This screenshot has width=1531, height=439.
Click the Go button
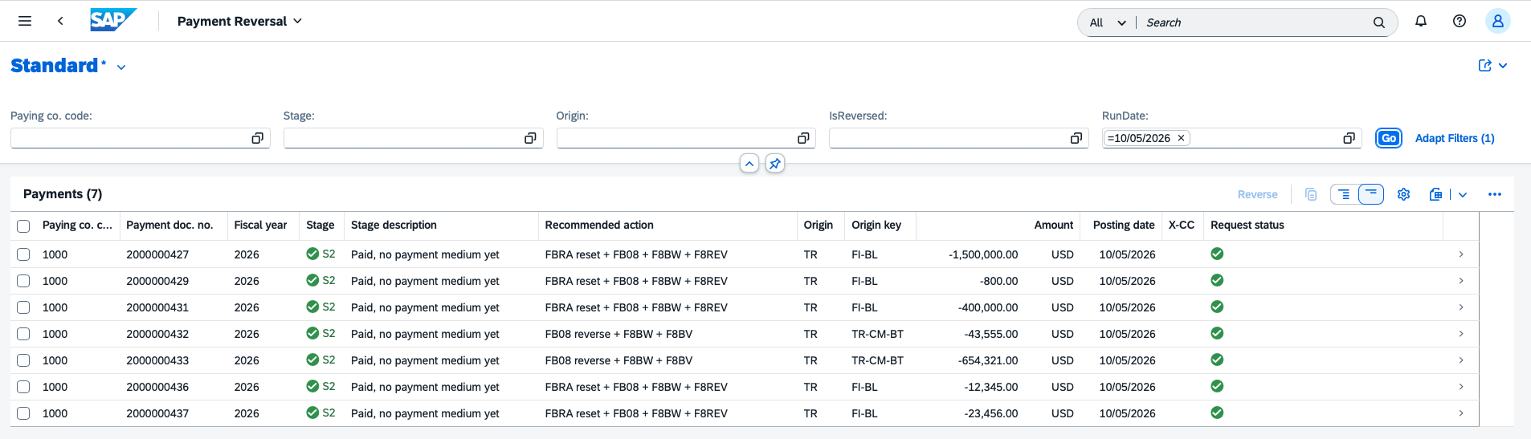tap(1389, 138)
